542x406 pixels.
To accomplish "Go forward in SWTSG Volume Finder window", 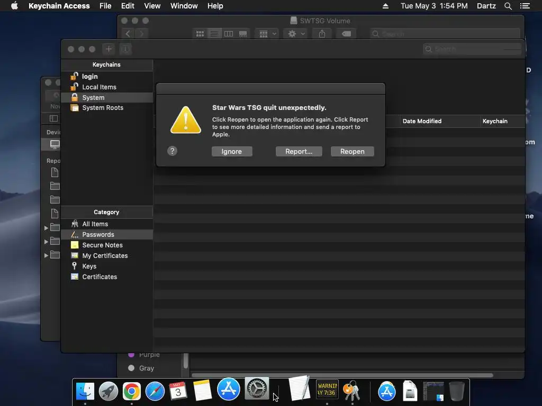I will tap(141, 34).
